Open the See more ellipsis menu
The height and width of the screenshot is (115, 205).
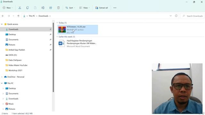(115, 8)
